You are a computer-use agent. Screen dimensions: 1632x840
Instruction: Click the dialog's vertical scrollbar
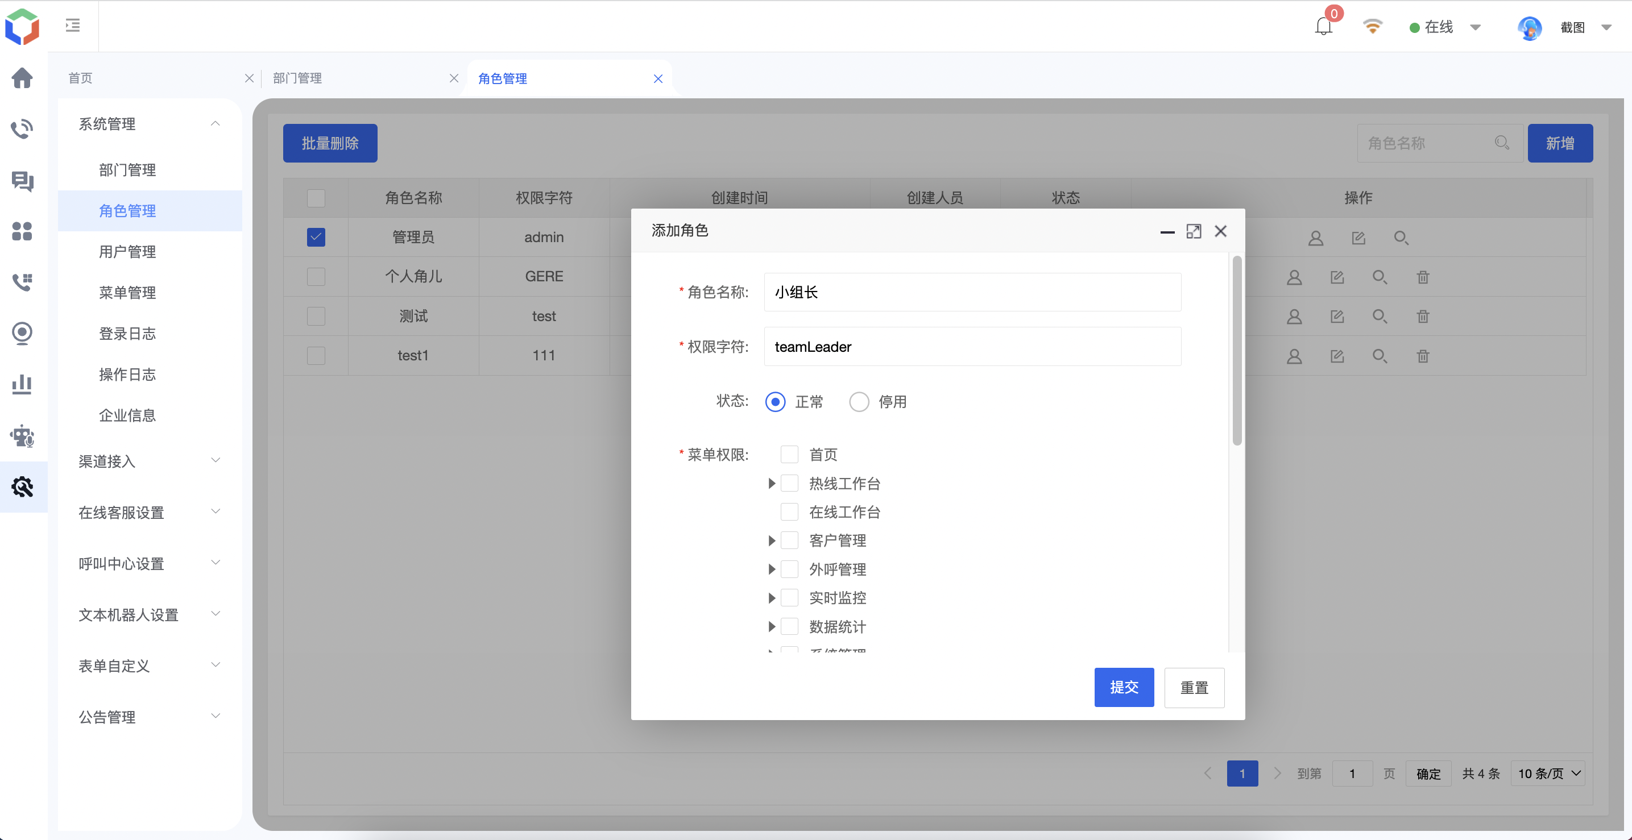pyautogui.click(x=1237, y=350)
